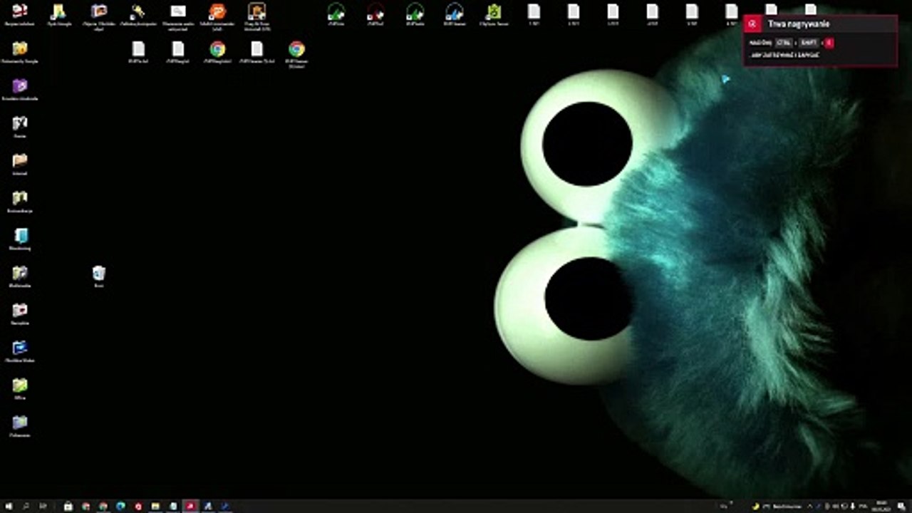This screenshot has height=513, width=912.
Task: Select the blue Wi-Fi circle desktop shortcut
Action: pyautogui.click(x=454, y=11)
